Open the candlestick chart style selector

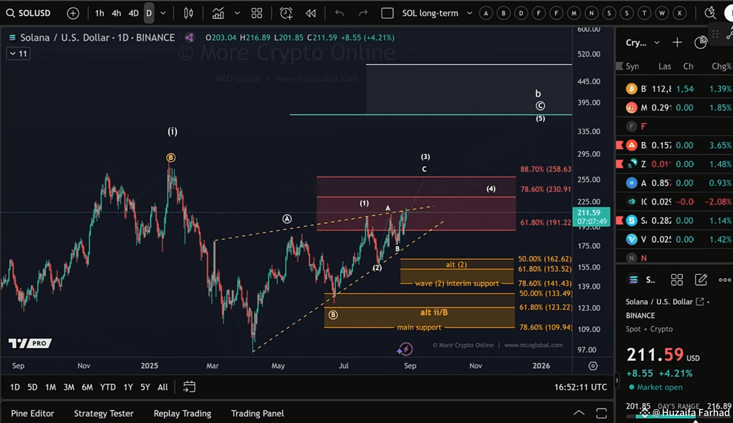click(x=189, y=13)
